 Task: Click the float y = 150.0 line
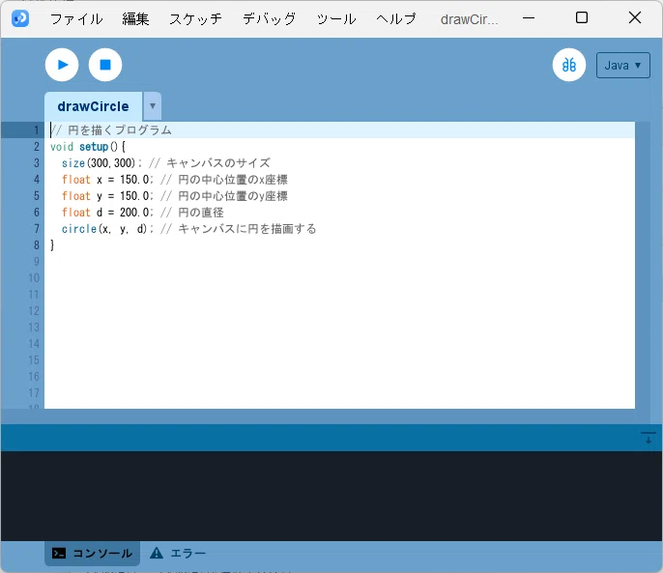pos(175,196)
